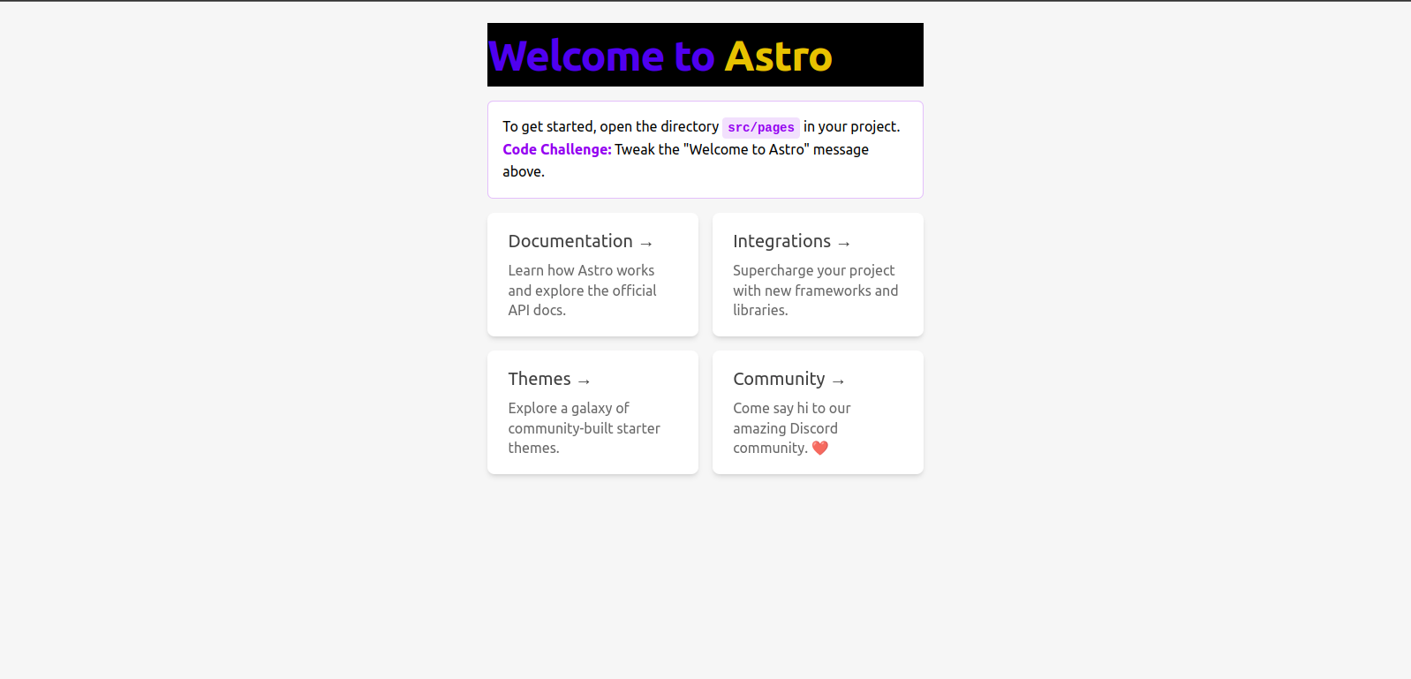
Task: Click "To get started, open the directory" text
Action: [611, 126]
